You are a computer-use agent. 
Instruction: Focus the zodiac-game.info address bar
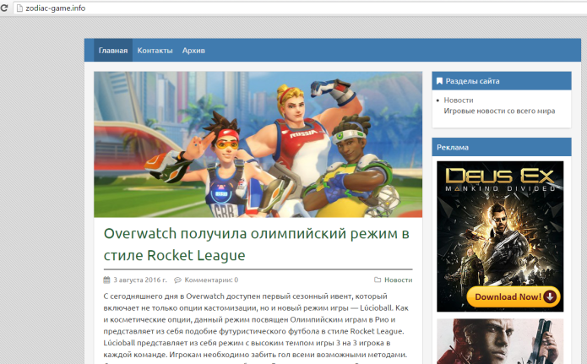coord(300,8)
